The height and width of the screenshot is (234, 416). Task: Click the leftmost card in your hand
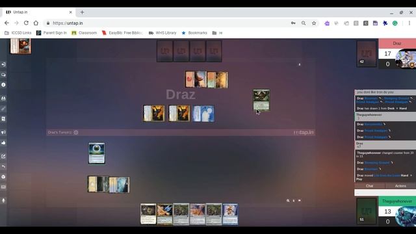tap(148, 214)
